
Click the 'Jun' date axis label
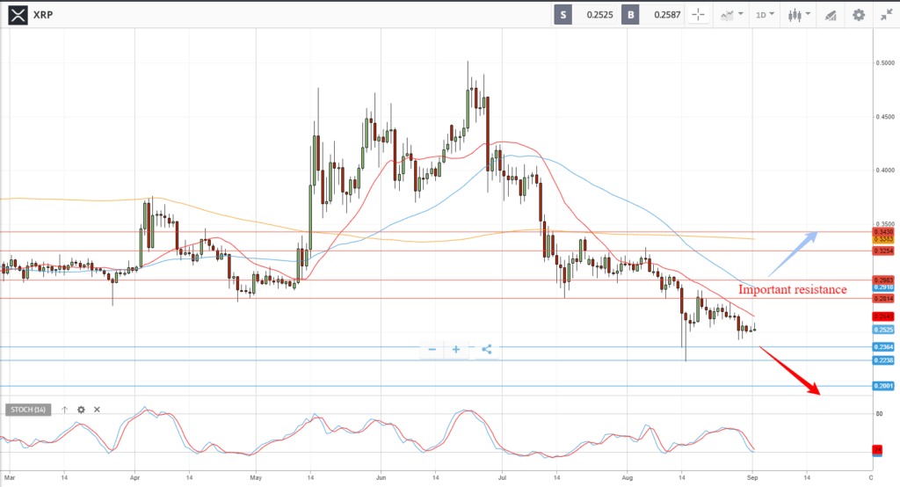pos(381,477)
